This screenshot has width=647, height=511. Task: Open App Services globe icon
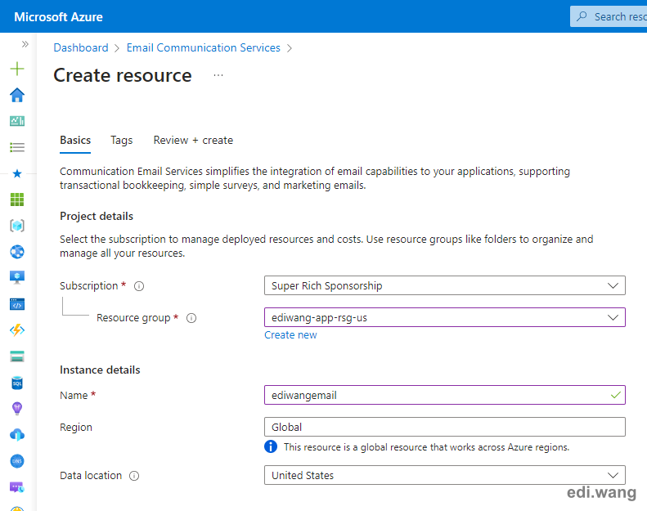(17, 252)
